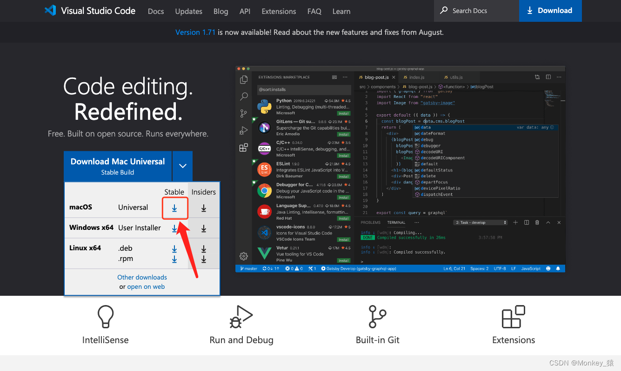The image size is (621, 371).
Task: Expand the Download Mac Universal dropdown arrow
Action: coord(182,166)
